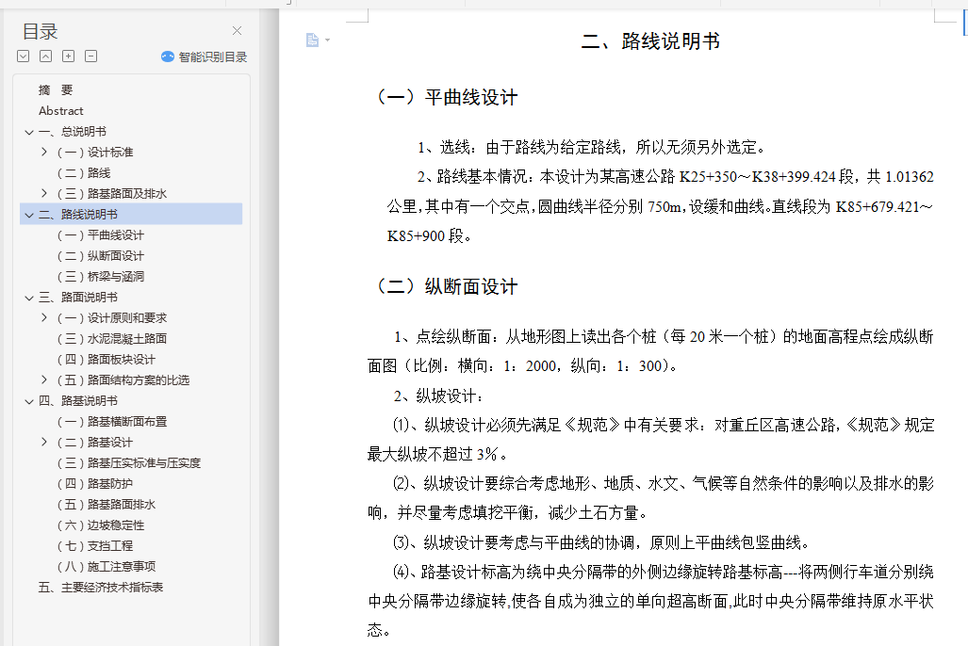Click the line starting 1、选线 in the document
Screen dimensions: 968x646
pyautogui.click(x=592, y=148)
